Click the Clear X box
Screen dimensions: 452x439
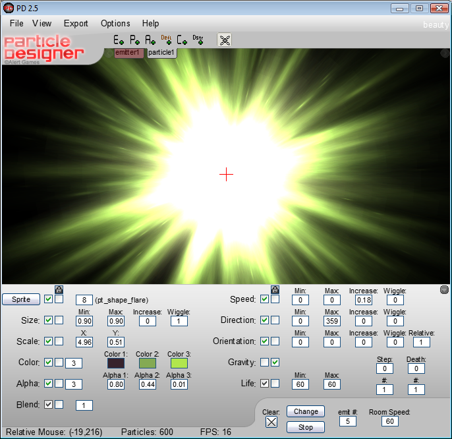[271, 423]
